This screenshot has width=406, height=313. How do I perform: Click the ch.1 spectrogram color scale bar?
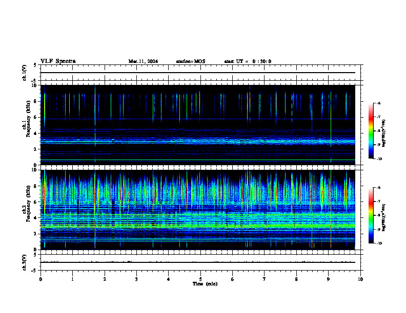[x=371, y=131]
